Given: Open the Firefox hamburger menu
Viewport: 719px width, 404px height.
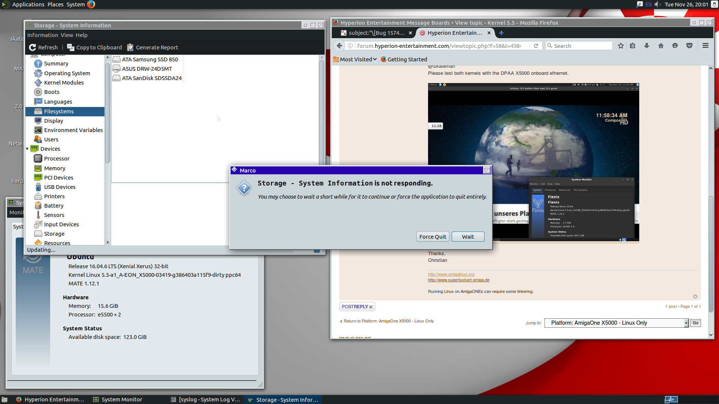Looking at the screenshot, I should click(706, 46).
